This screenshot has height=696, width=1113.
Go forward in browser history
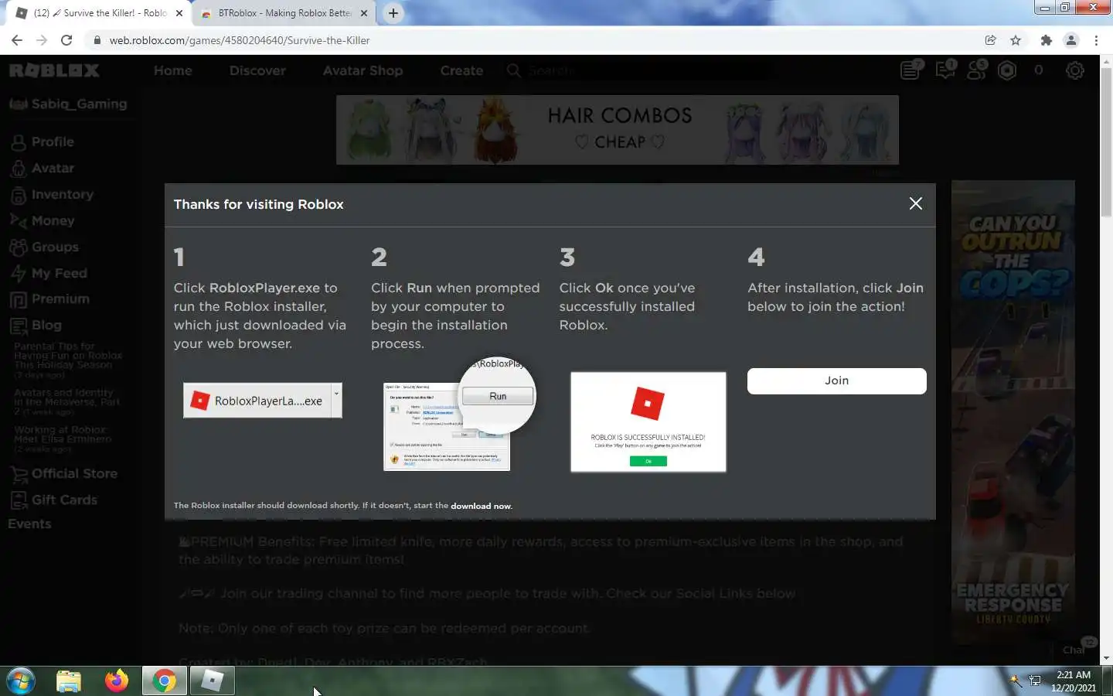point(42,40)
